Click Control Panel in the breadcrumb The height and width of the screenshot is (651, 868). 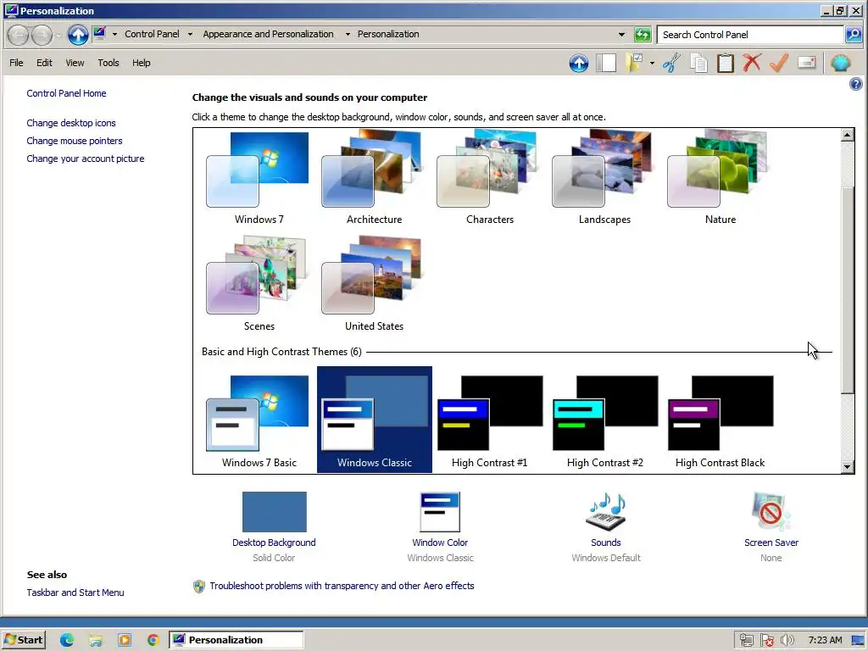coord(153,34)
